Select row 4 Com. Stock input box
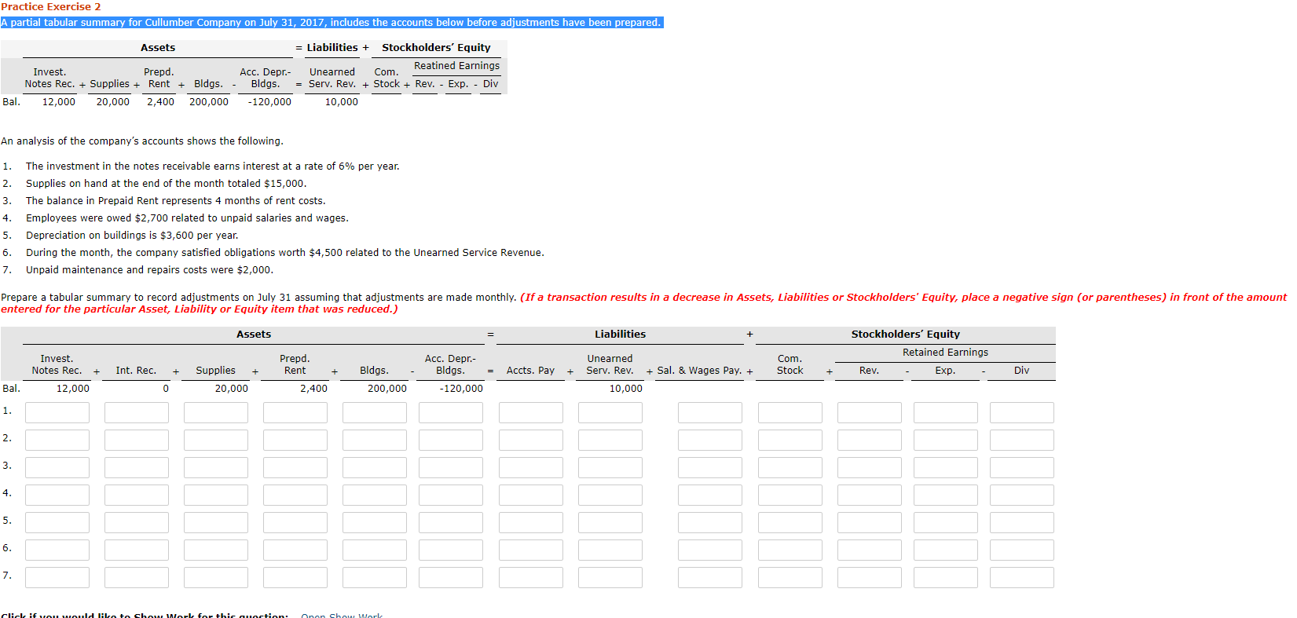 (x=790, y=495)
